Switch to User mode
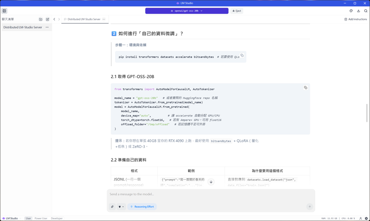This screenshot has height=221, width=370. click(x=28, y=219)
